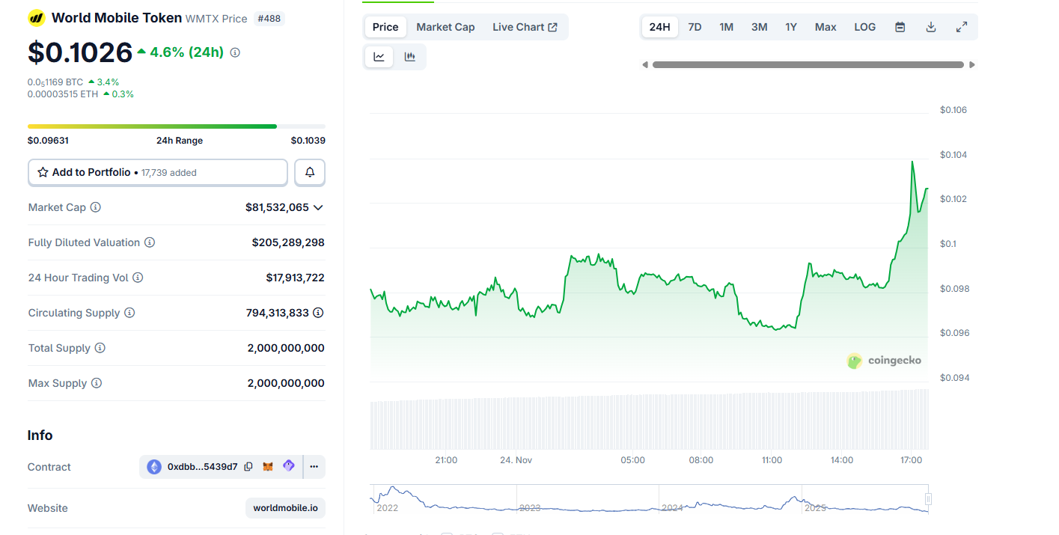Copy the WMTX contract address
The height and width of the screenshot is (535, 1059).
coord(248,466)
